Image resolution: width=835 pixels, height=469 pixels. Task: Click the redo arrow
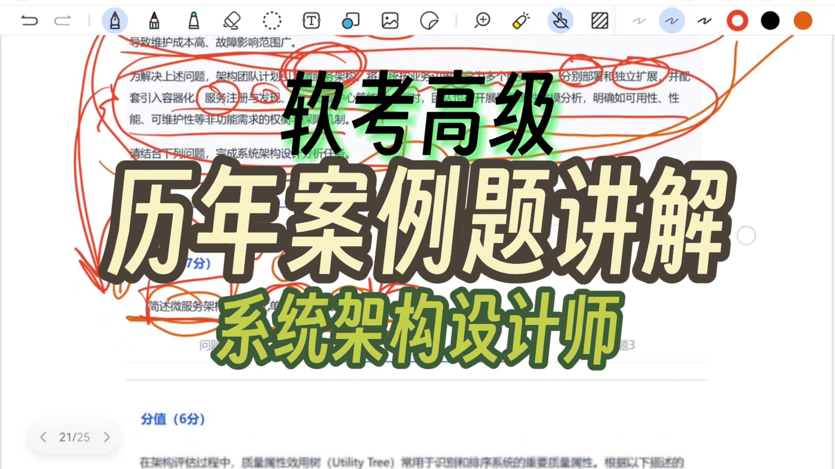click(x=62, y=21)
